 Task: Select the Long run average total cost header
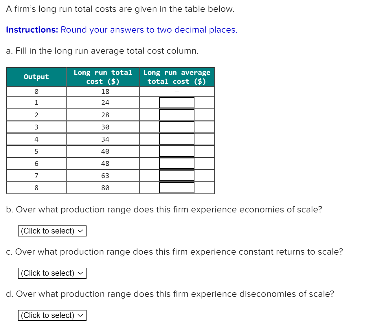tap(177, 77)
